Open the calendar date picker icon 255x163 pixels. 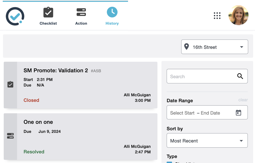click(238, 113)
